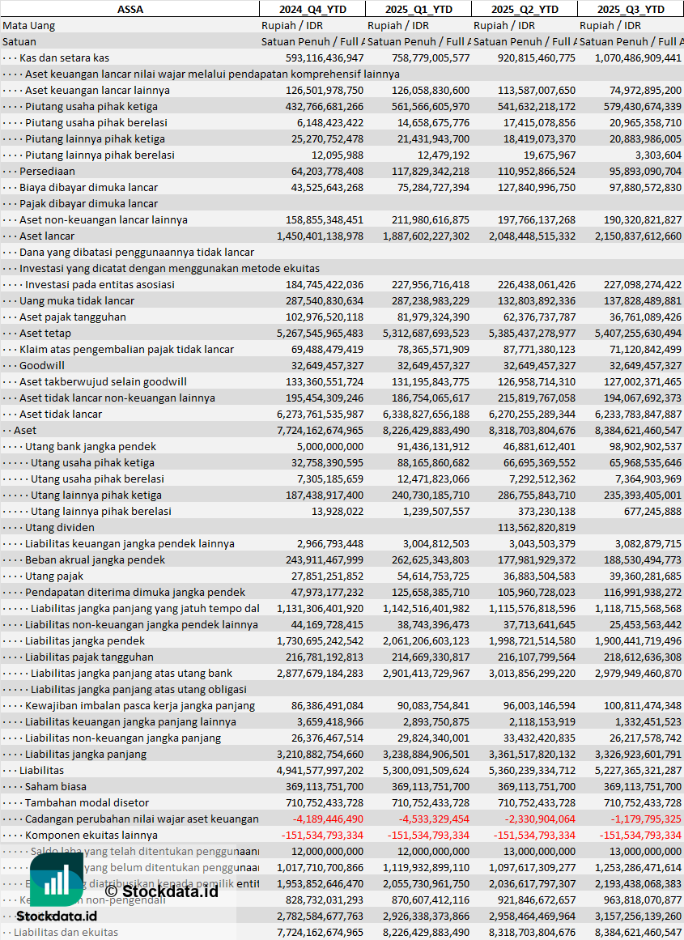The height and width of the screenshot is (940, 684).
Task: Click Piutang lainnya pihak ketiga label
Action: click(x=95, y=139)
